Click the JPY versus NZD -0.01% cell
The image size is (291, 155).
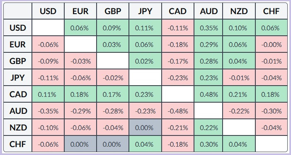click(239, 77)
